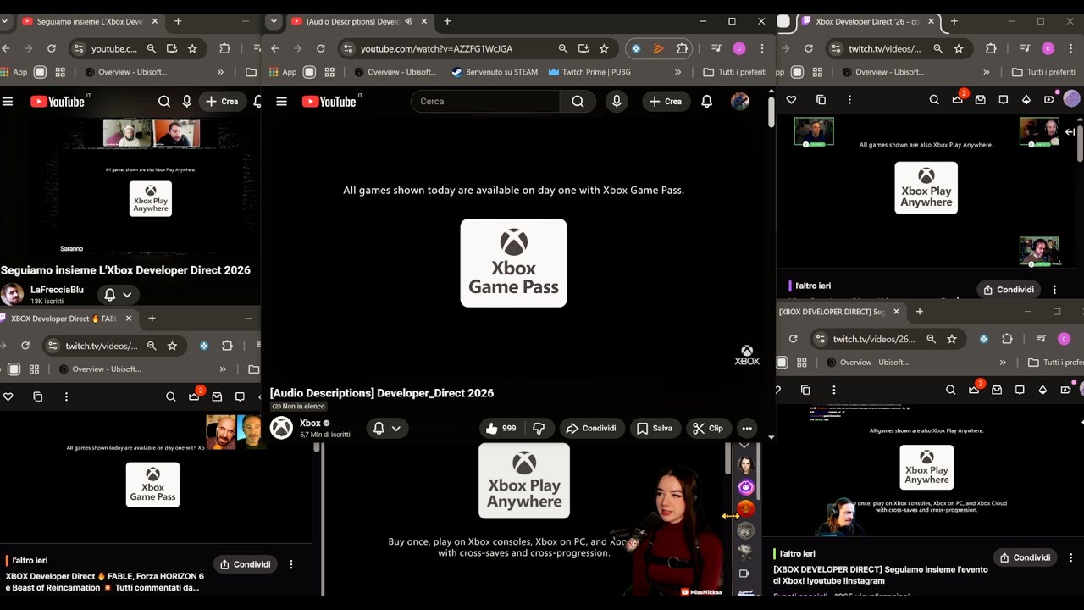The height and width of the screenshot is (610, 1084).
Task: Open Twitch search icon in Xbox Developer Direct '26 window
Action: point(934,100)
